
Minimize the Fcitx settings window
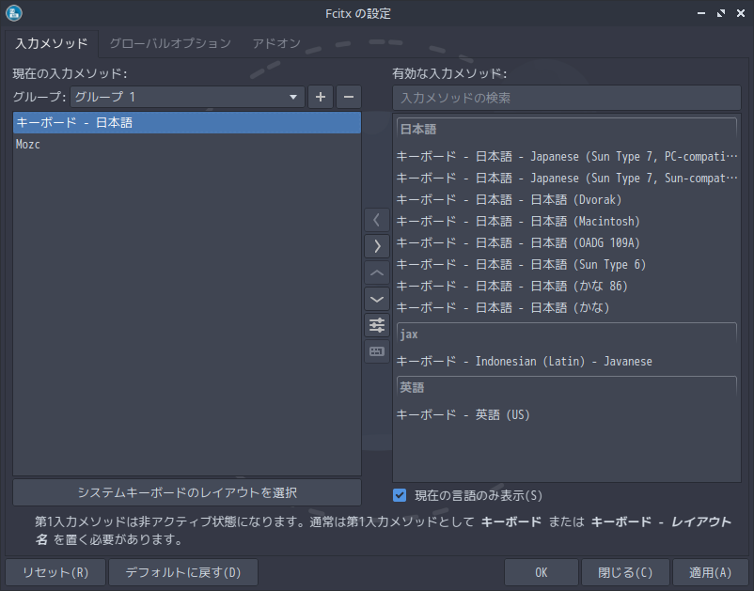[x=701, y=13]
